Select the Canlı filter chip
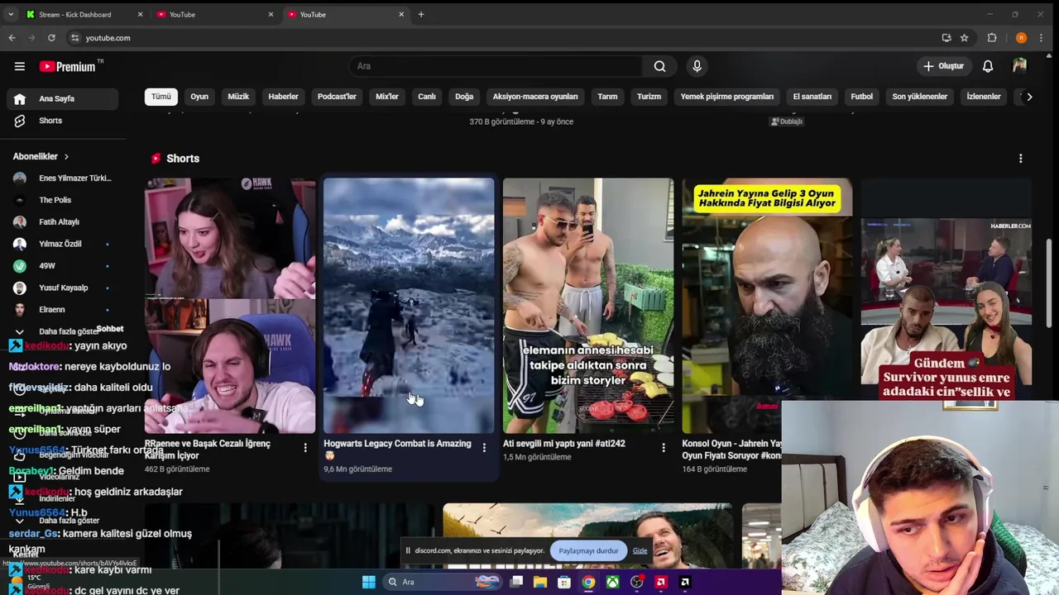 (427, 97)
